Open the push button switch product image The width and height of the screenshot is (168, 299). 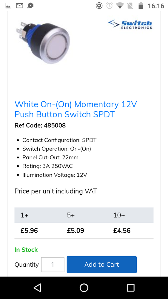(42, 43)
